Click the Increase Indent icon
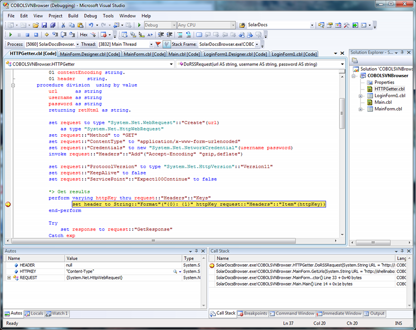Image resolution: width=416 pixels, height=330 pixels. [169, 35]
